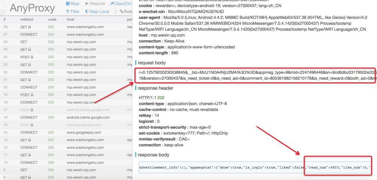
Task: Click the lock icon on row 11 GET
Action: pos(29,155)
